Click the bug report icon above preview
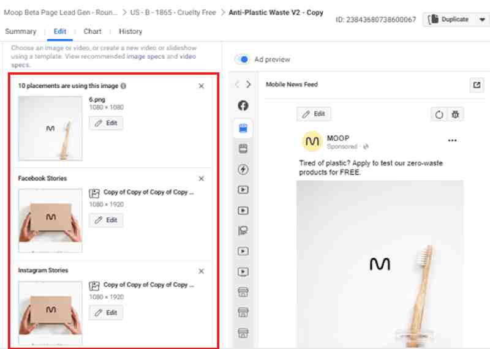 455,114
